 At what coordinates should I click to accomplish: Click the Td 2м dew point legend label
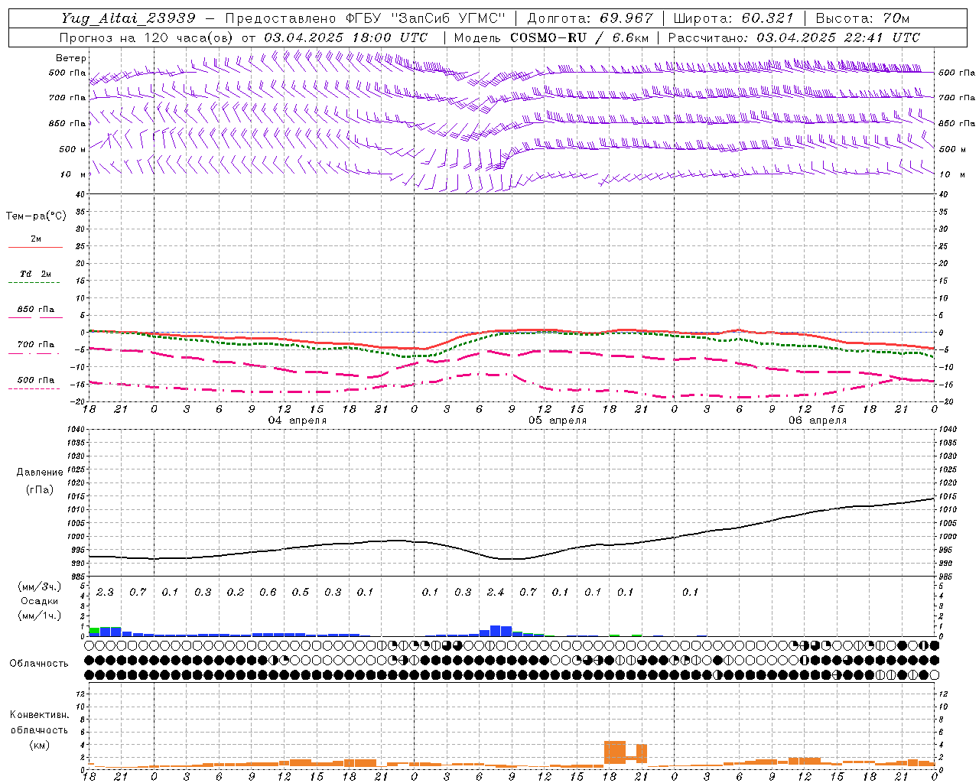tap(35, 274)
